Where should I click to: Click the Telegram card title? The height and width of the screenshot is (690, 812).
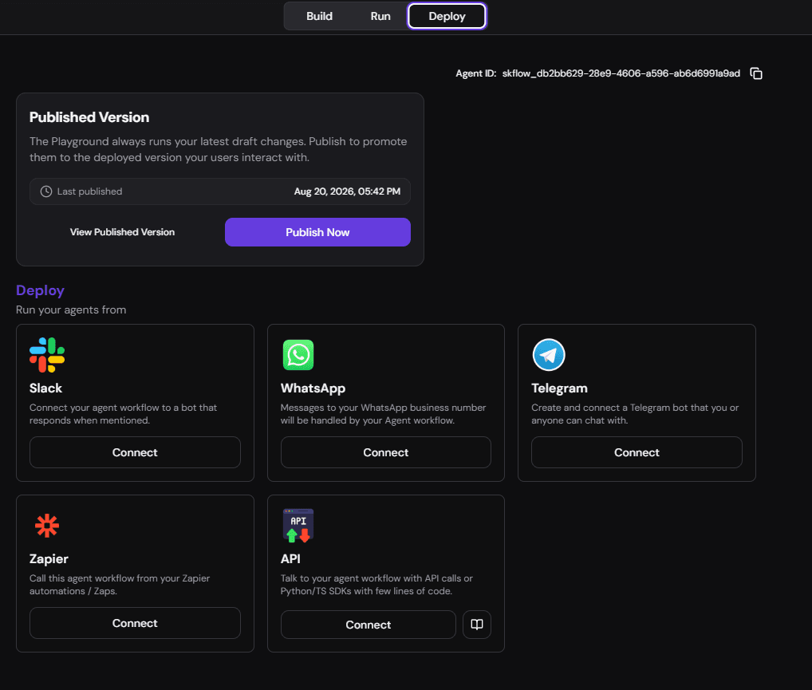click(559, 388)
